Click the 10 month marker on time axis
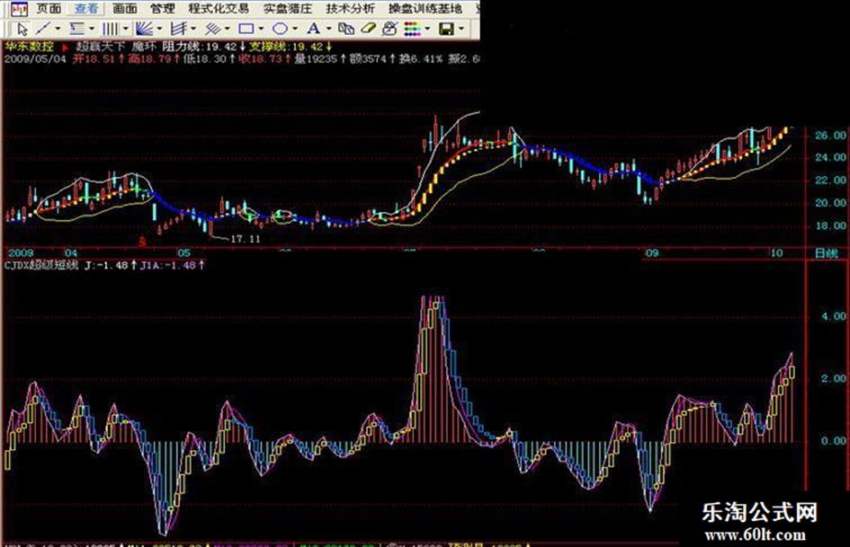The width and height of the screenshot is (850, 547). point(777,253)
